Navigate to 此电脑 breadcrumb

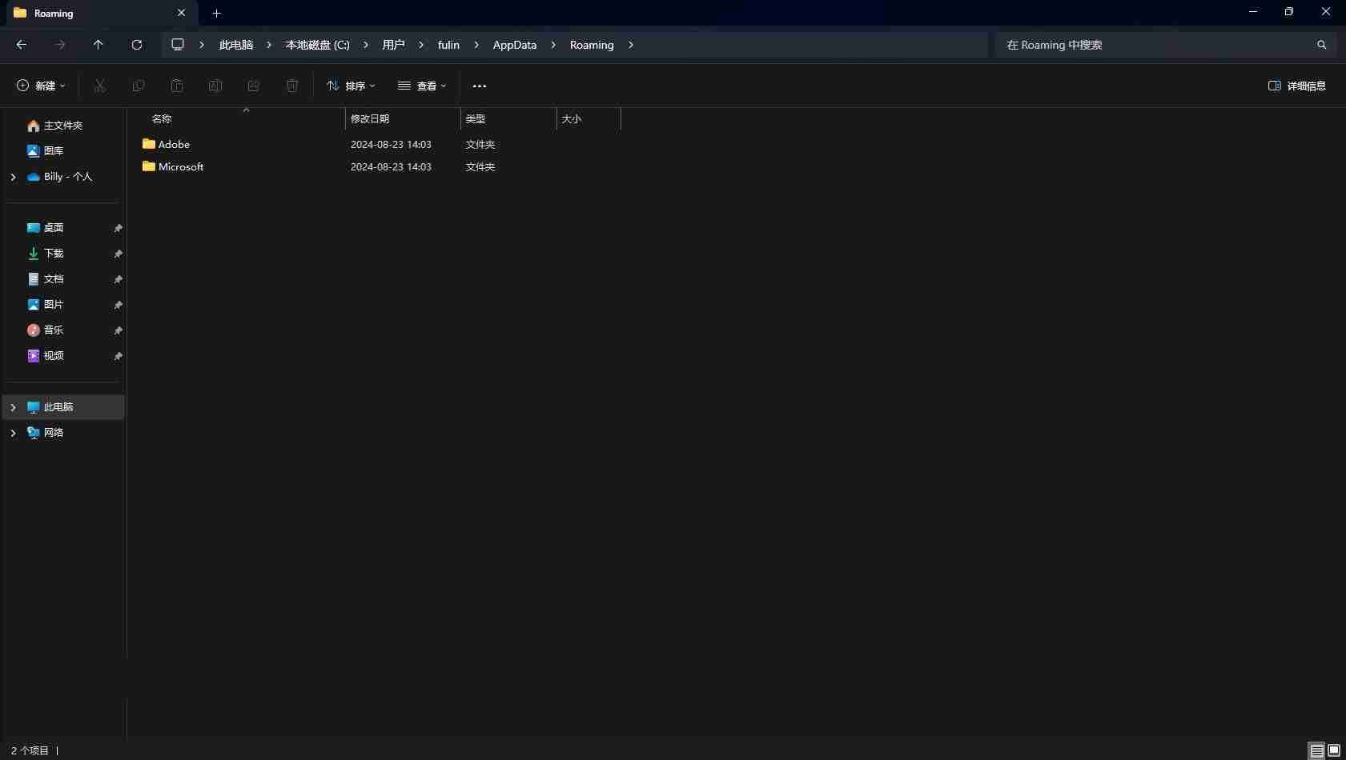coord(236,45)
